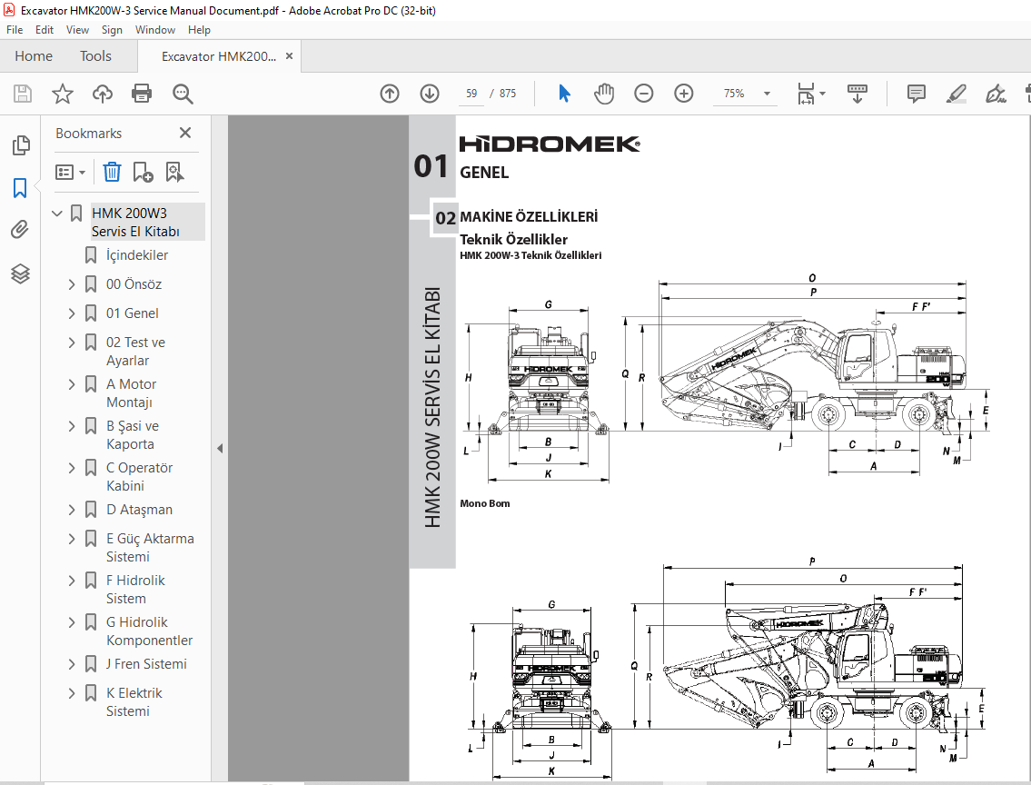Image resolution: width=1031 pixels, height=785 pixels.
Task: Click the Save file icon
Action: pos(23,94)
